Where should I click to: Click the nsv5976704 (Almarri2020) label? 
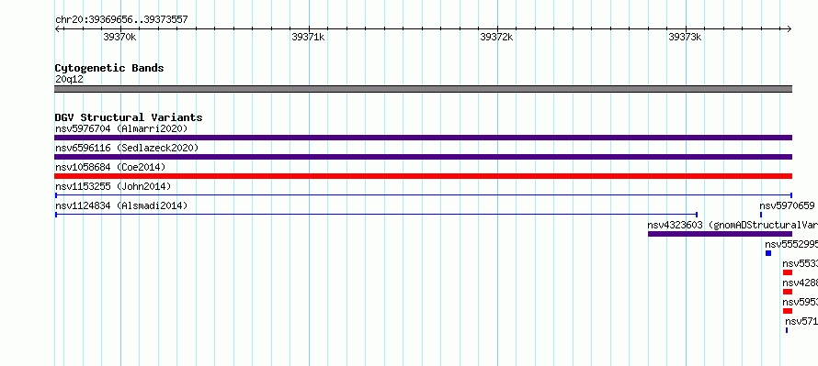coord(121,128)
